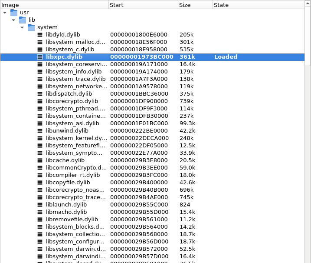The width and height of the screenshot is (311, 263).
Task: Select the libsystem_c.dylib row name
Action: [x=70, y=50]
